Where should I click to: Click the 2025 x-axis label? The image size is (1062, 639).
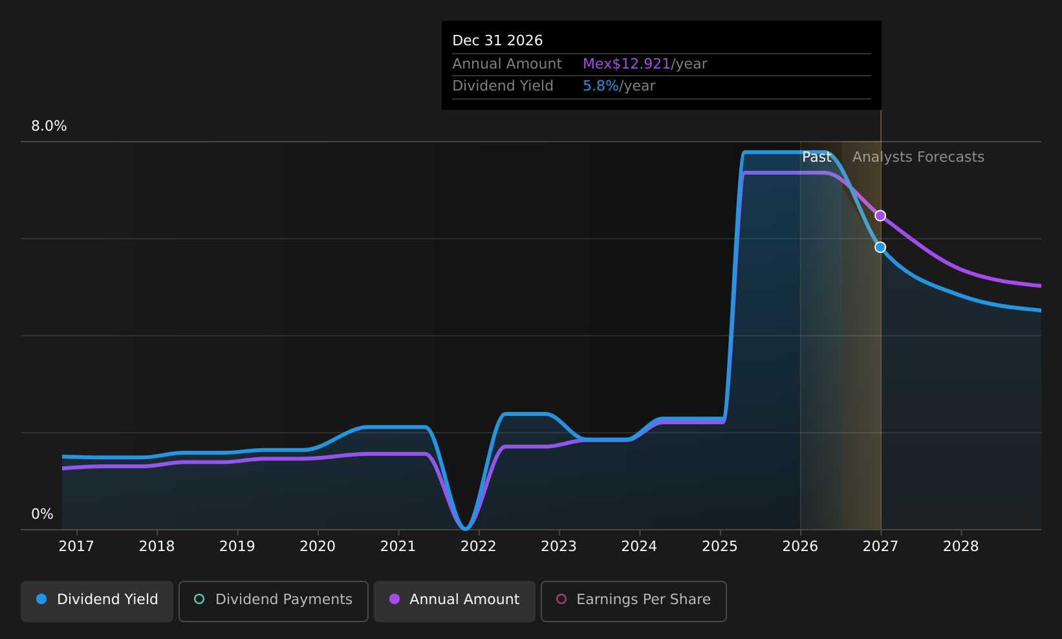(x=720, y=547)
